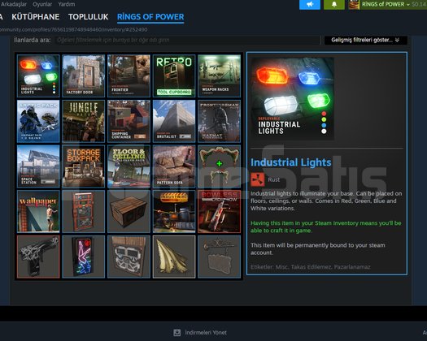Select the Floor & Ceiling pack item
The image size is (427, 341).
click(x=129, y=166)
